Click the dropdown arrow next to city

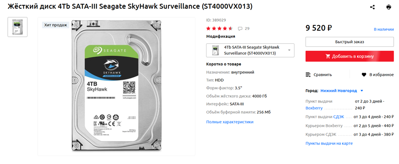click(362, 91)
